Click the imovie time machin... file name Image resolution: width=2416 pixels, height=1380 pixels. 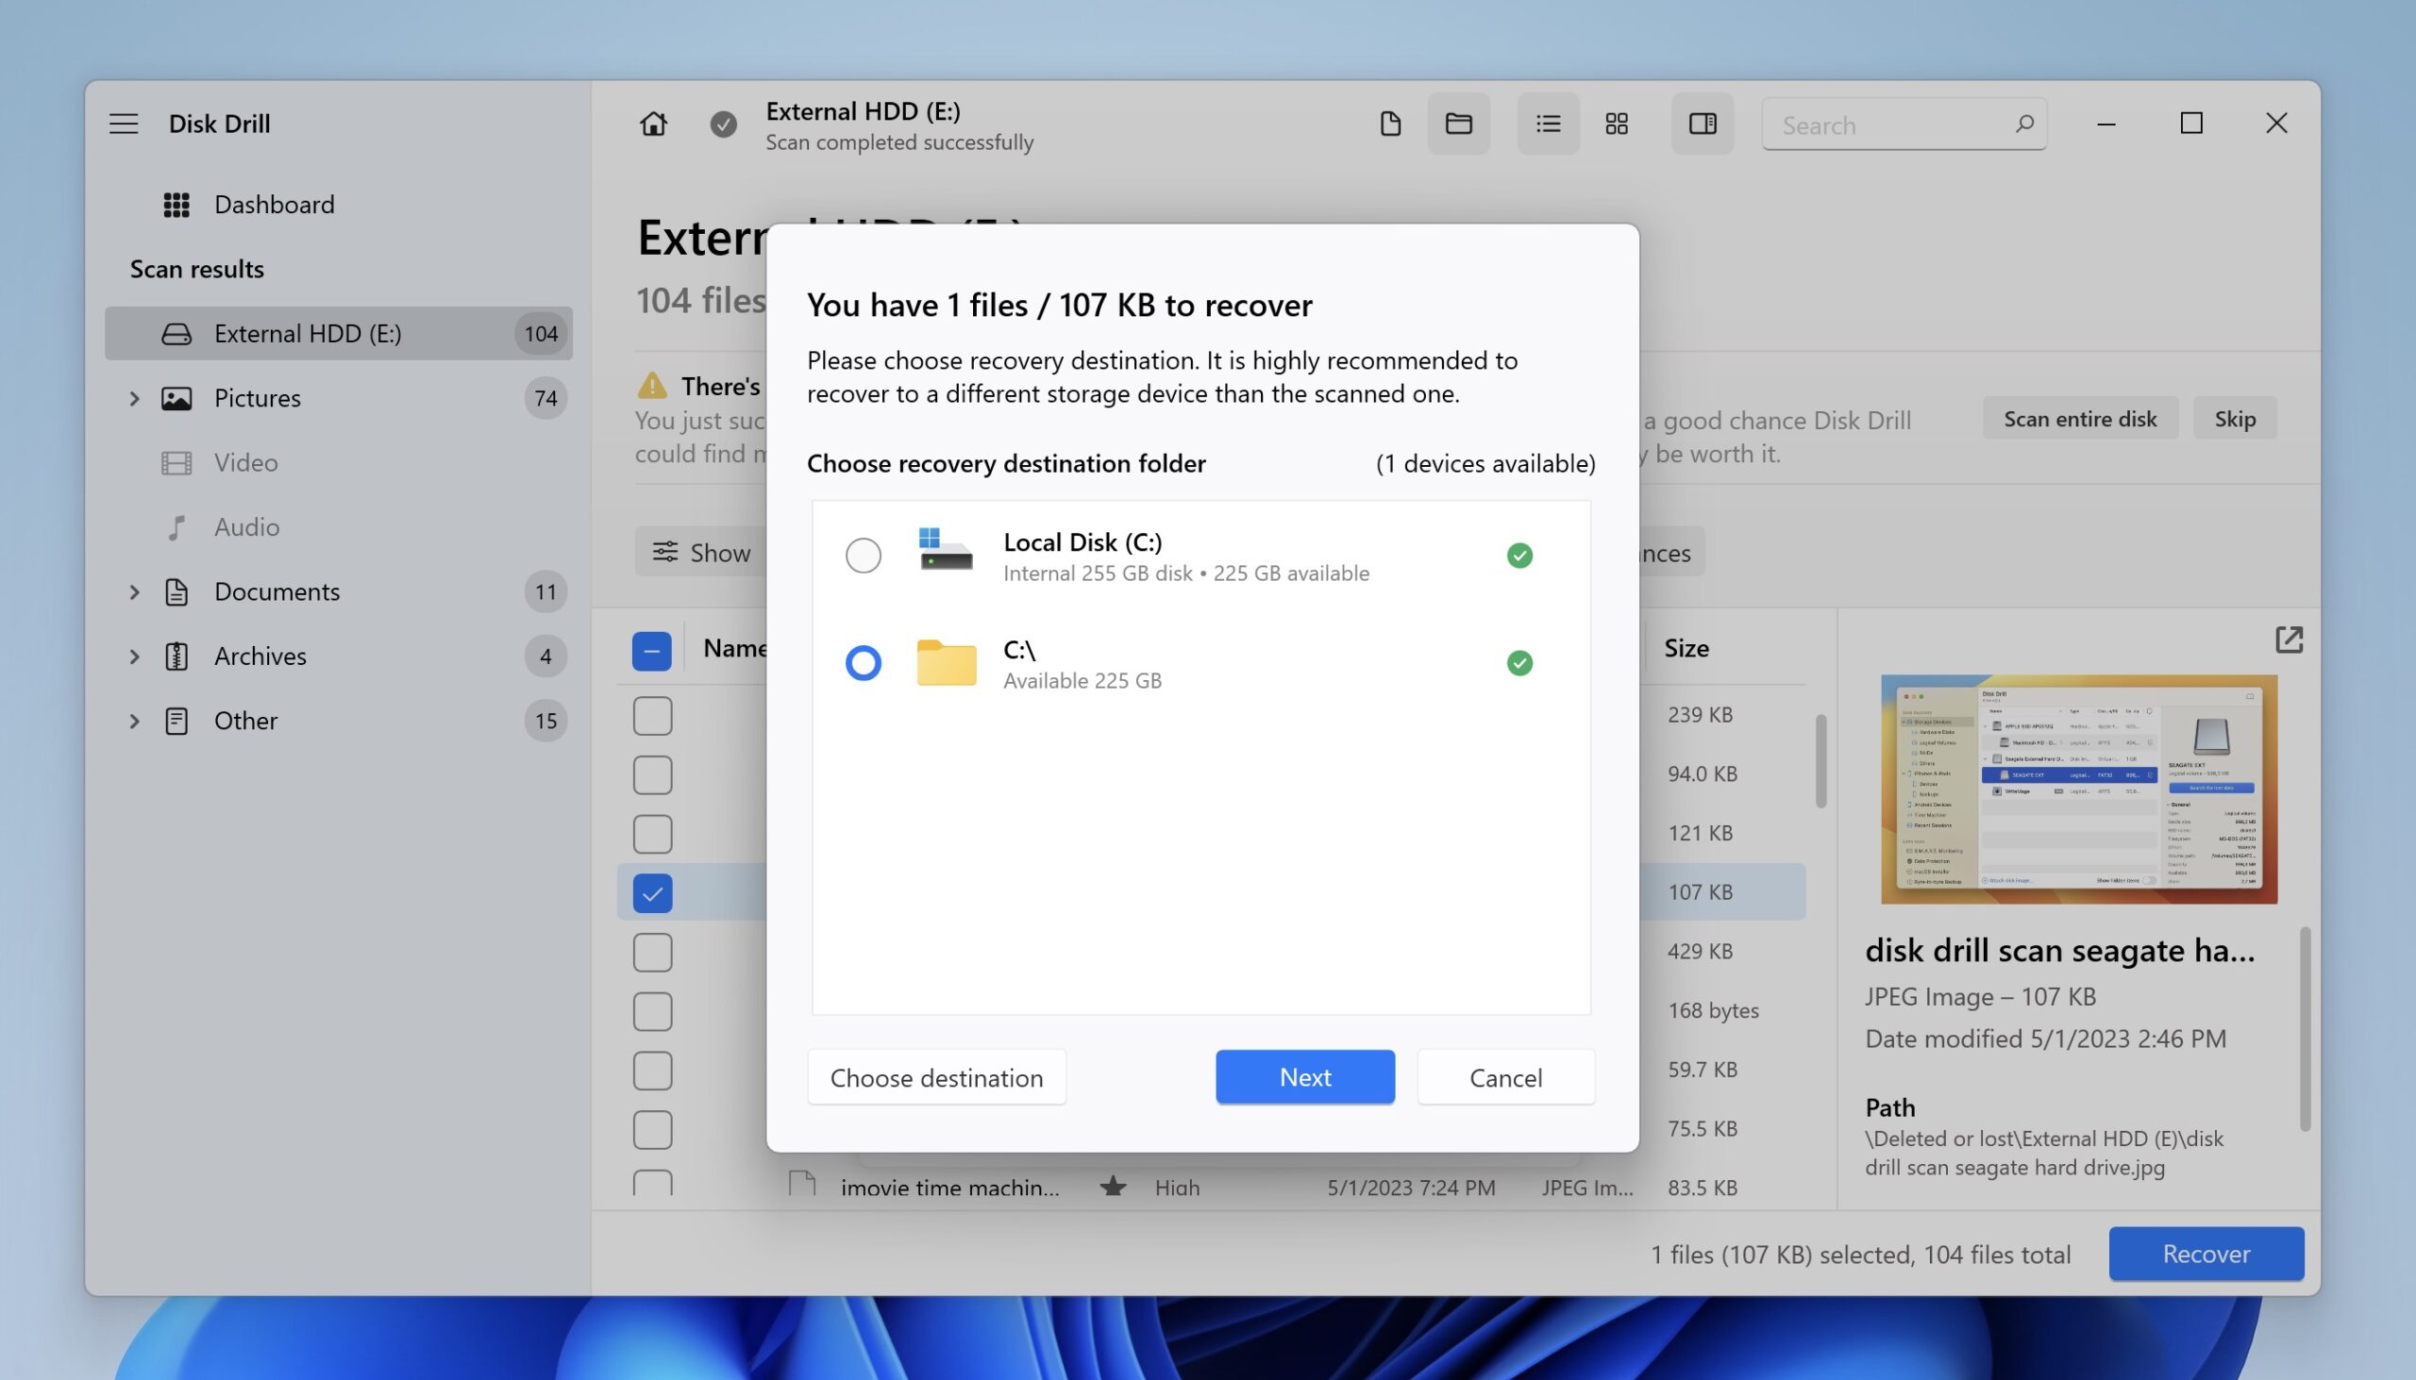pyautogui.click(x=950, y=1188)
